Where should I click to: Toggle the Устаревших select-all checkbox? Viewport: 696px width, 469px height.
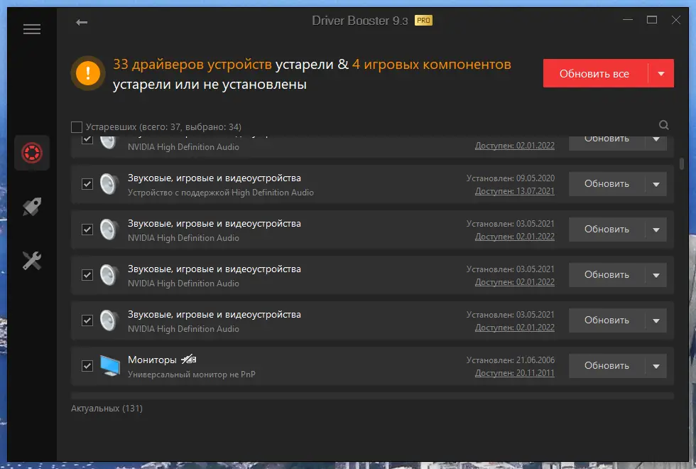pyautogui.click(x=77, y=126)
